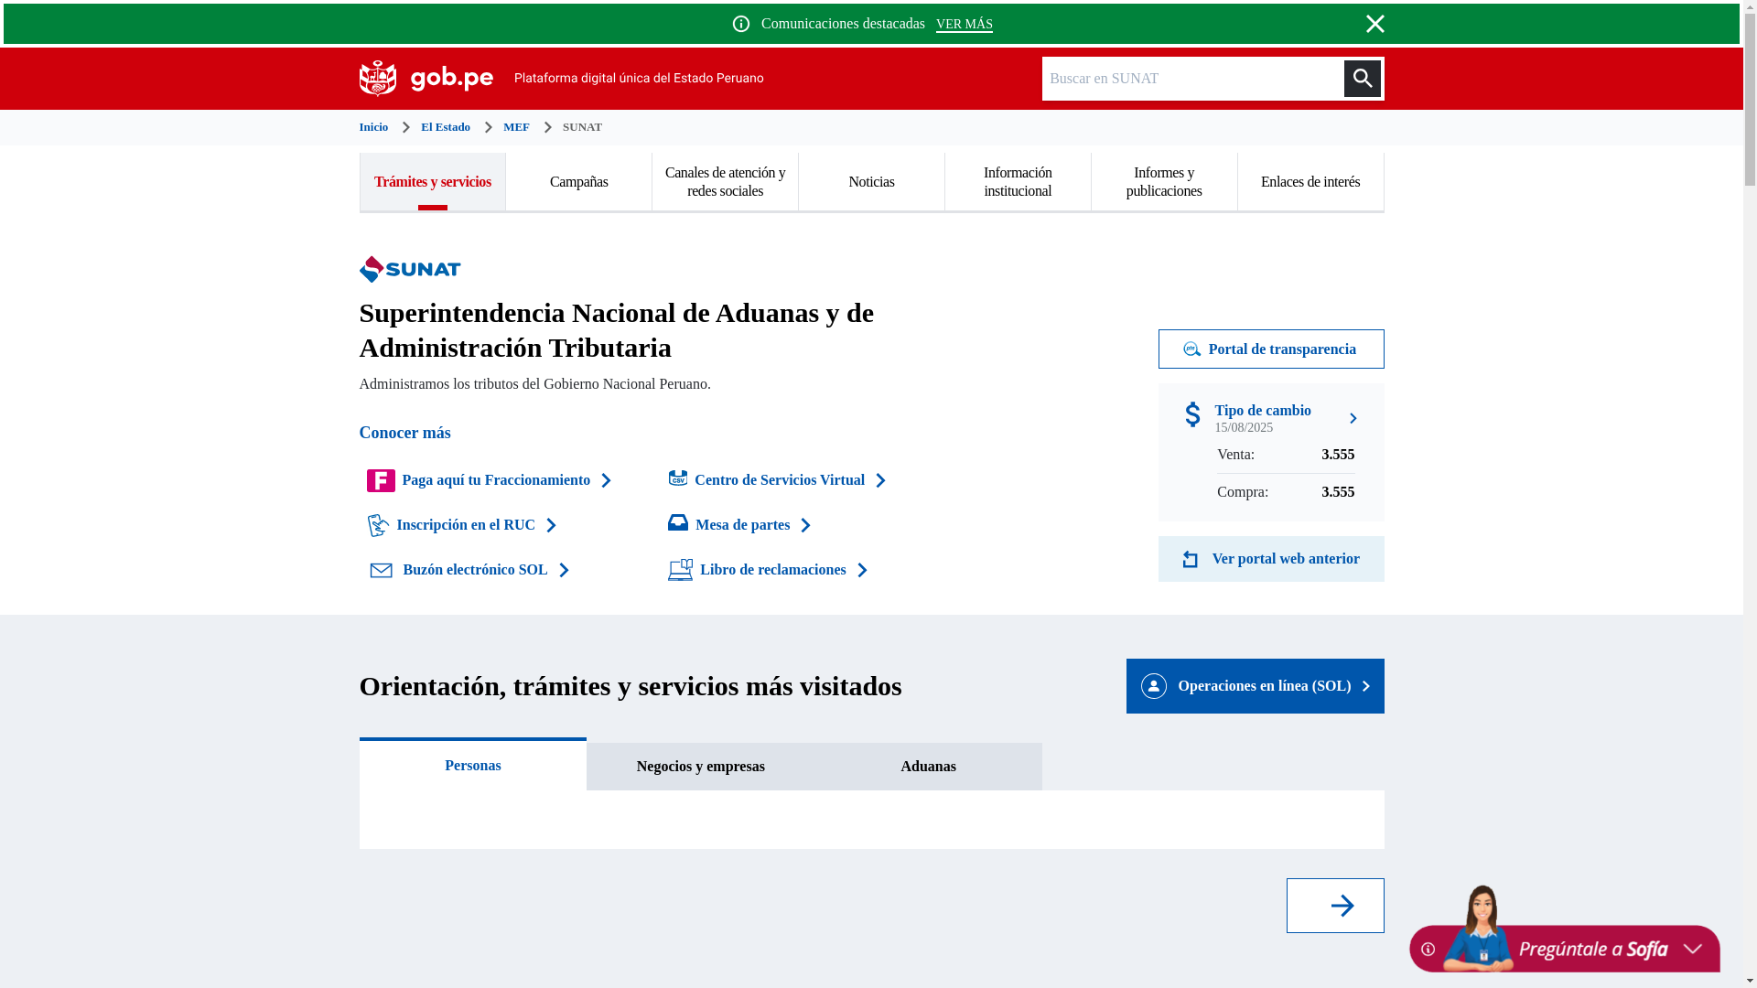This screenshot has width=1757, height=988.
Task: Click the user icon on Operaciones en línea
Action: (x=1153, y=686)
